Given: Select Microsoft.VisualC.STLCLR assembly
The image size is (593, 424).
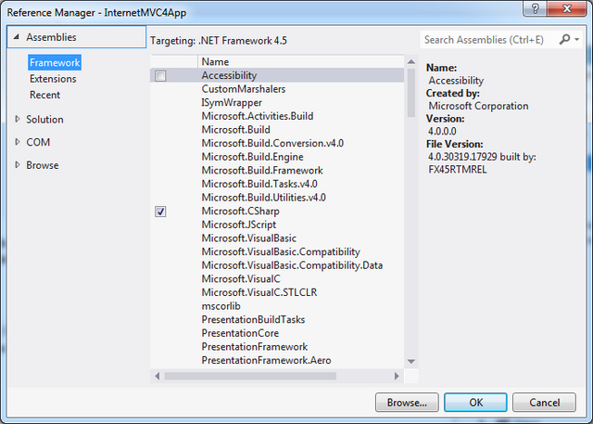Looking at the screenshot, I should pyautogui.click(x=277, y=292).
